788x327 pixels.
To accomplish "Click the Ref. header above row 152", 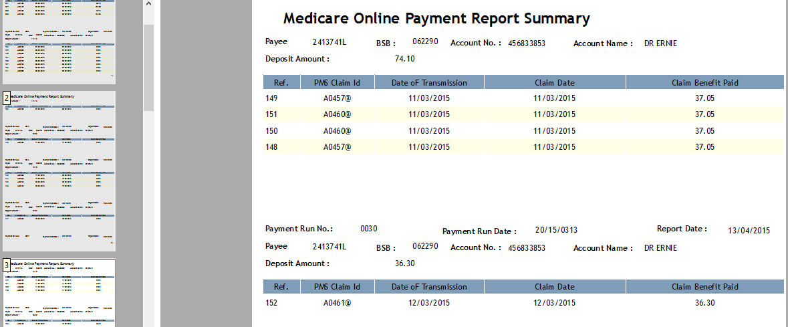I will point(281,287).
